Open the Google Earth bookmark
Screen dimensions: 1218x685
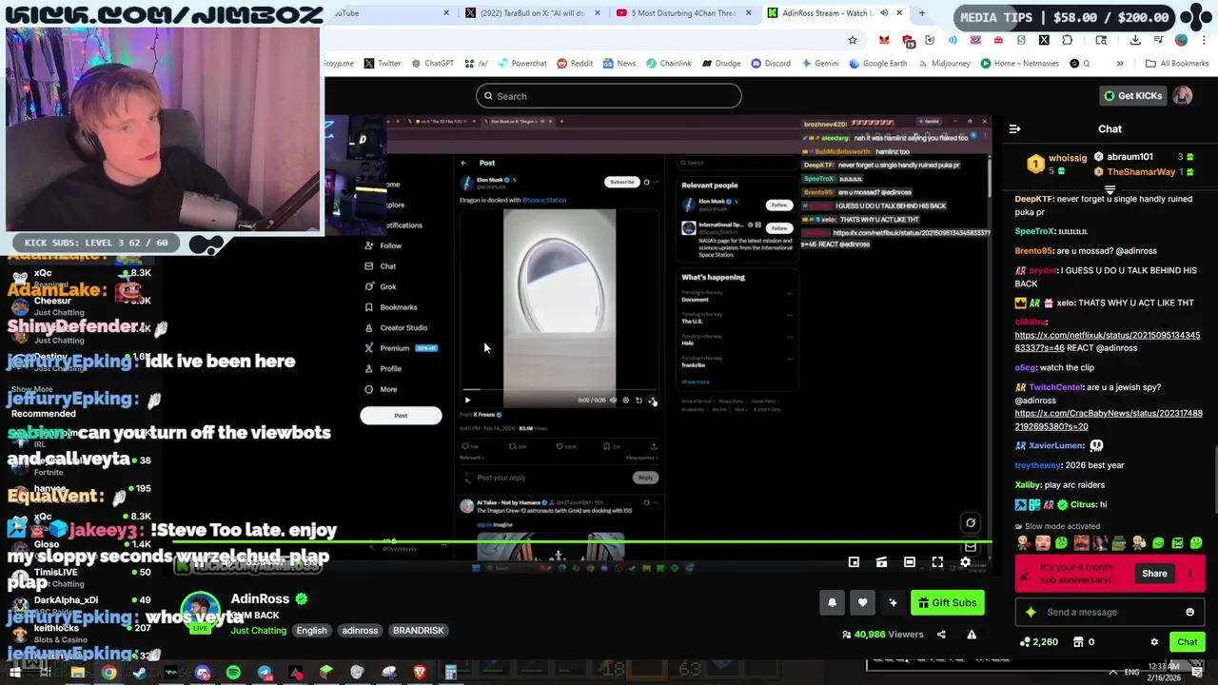[877, 64]
